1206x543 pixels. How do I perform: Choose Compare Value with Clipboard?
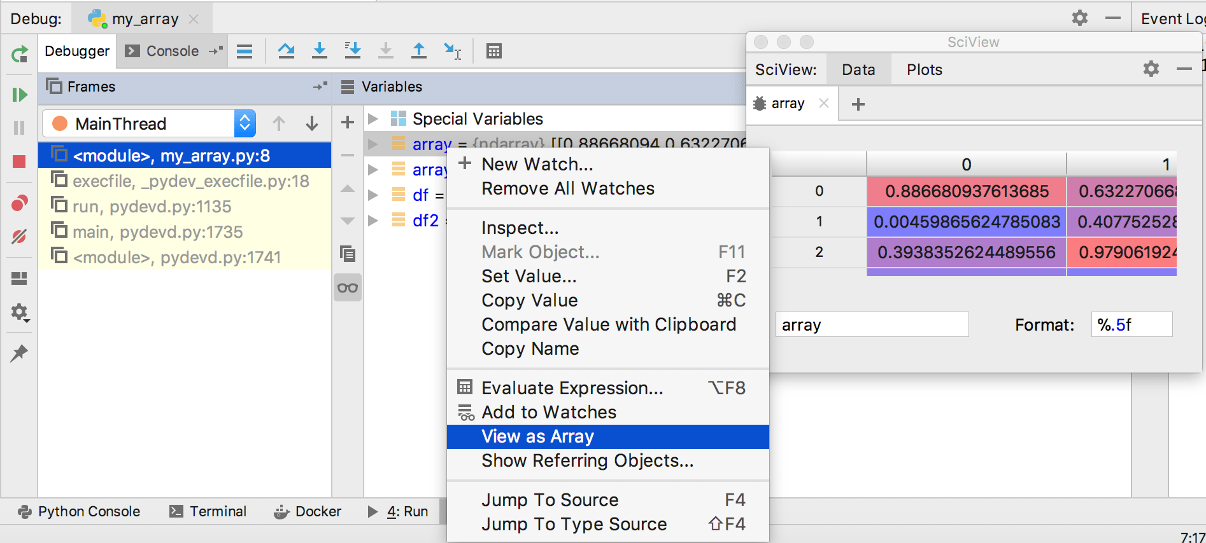(608, 324)
